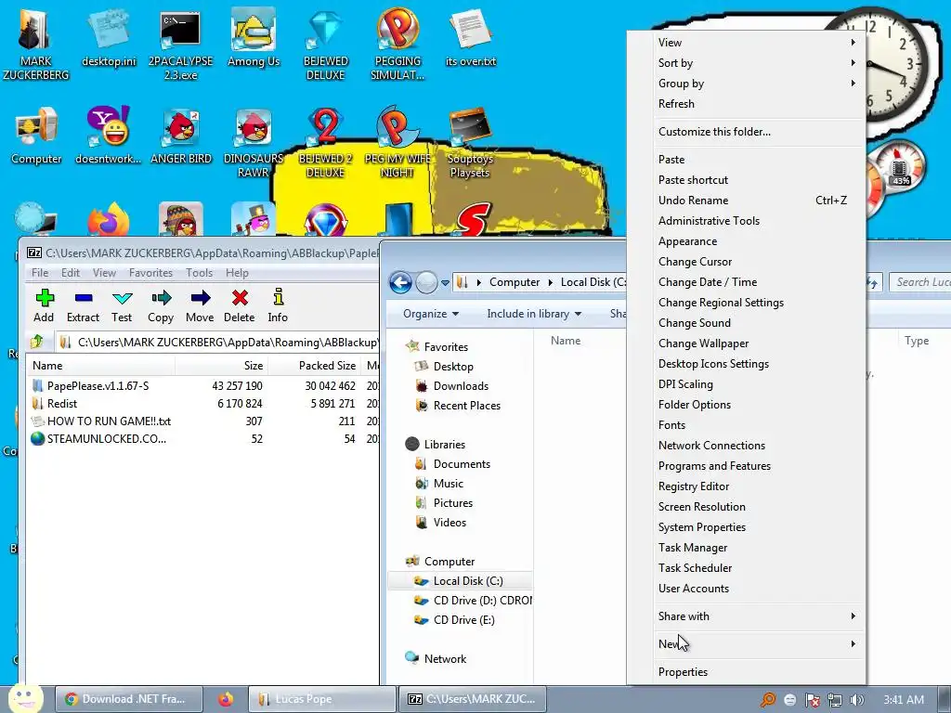Open the File menu in 7-Zip
Image resolution: width=951 pixels, height=713 pixels.
40,273
